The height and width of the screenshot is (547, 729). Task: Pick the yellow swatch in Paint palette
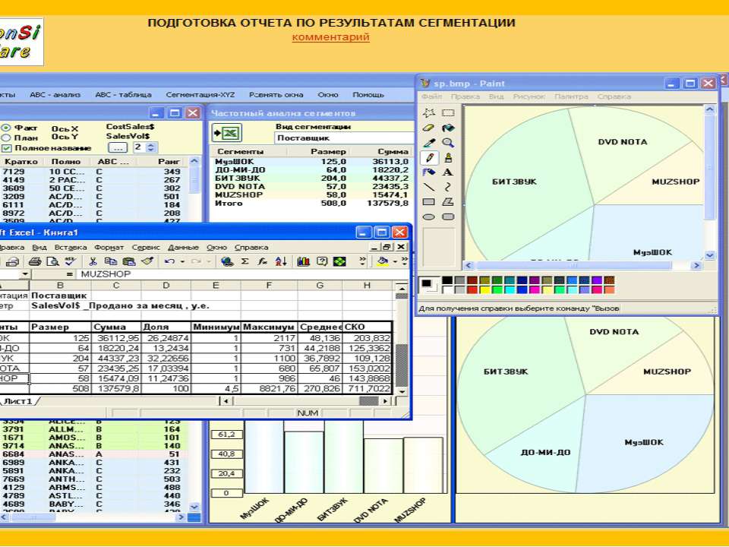click(485, 289)
